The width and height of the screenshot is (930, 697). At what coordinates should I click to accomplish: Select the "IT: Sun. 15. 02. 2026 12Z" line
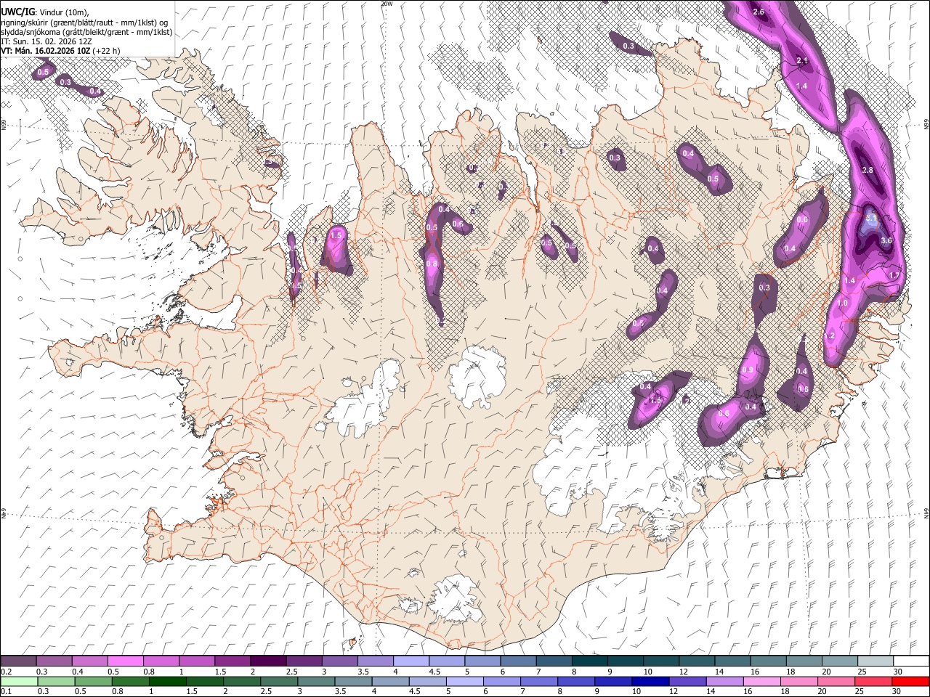[46, 41]
